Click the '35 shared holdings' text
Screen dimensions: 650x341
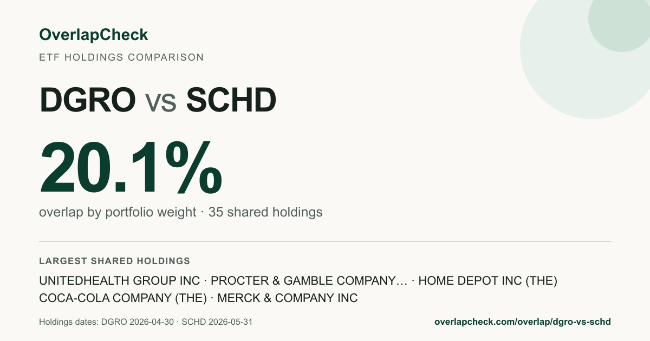click(265, 212)
